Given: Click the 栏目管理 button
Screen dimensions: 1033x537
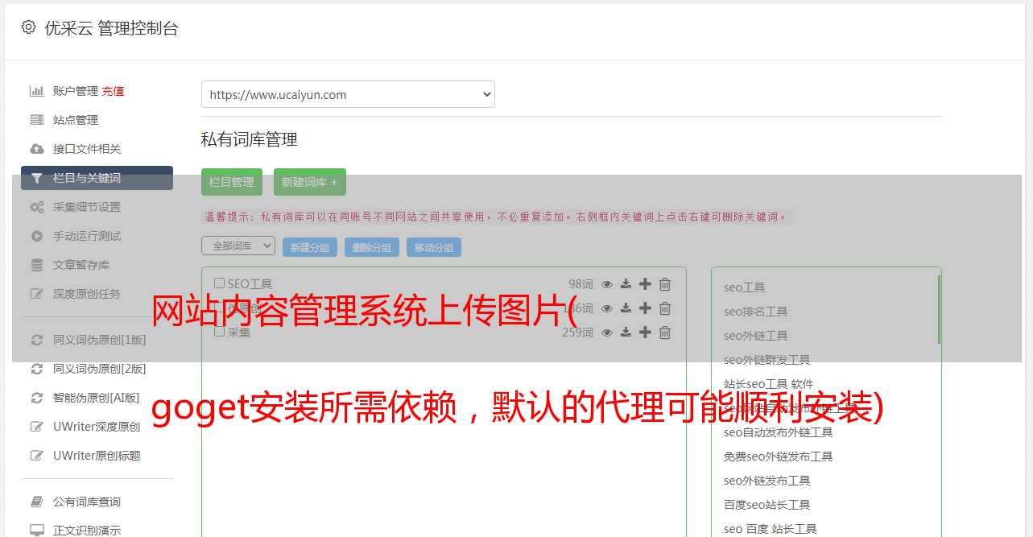Looking at the screenshot, I should click(232, 182).
